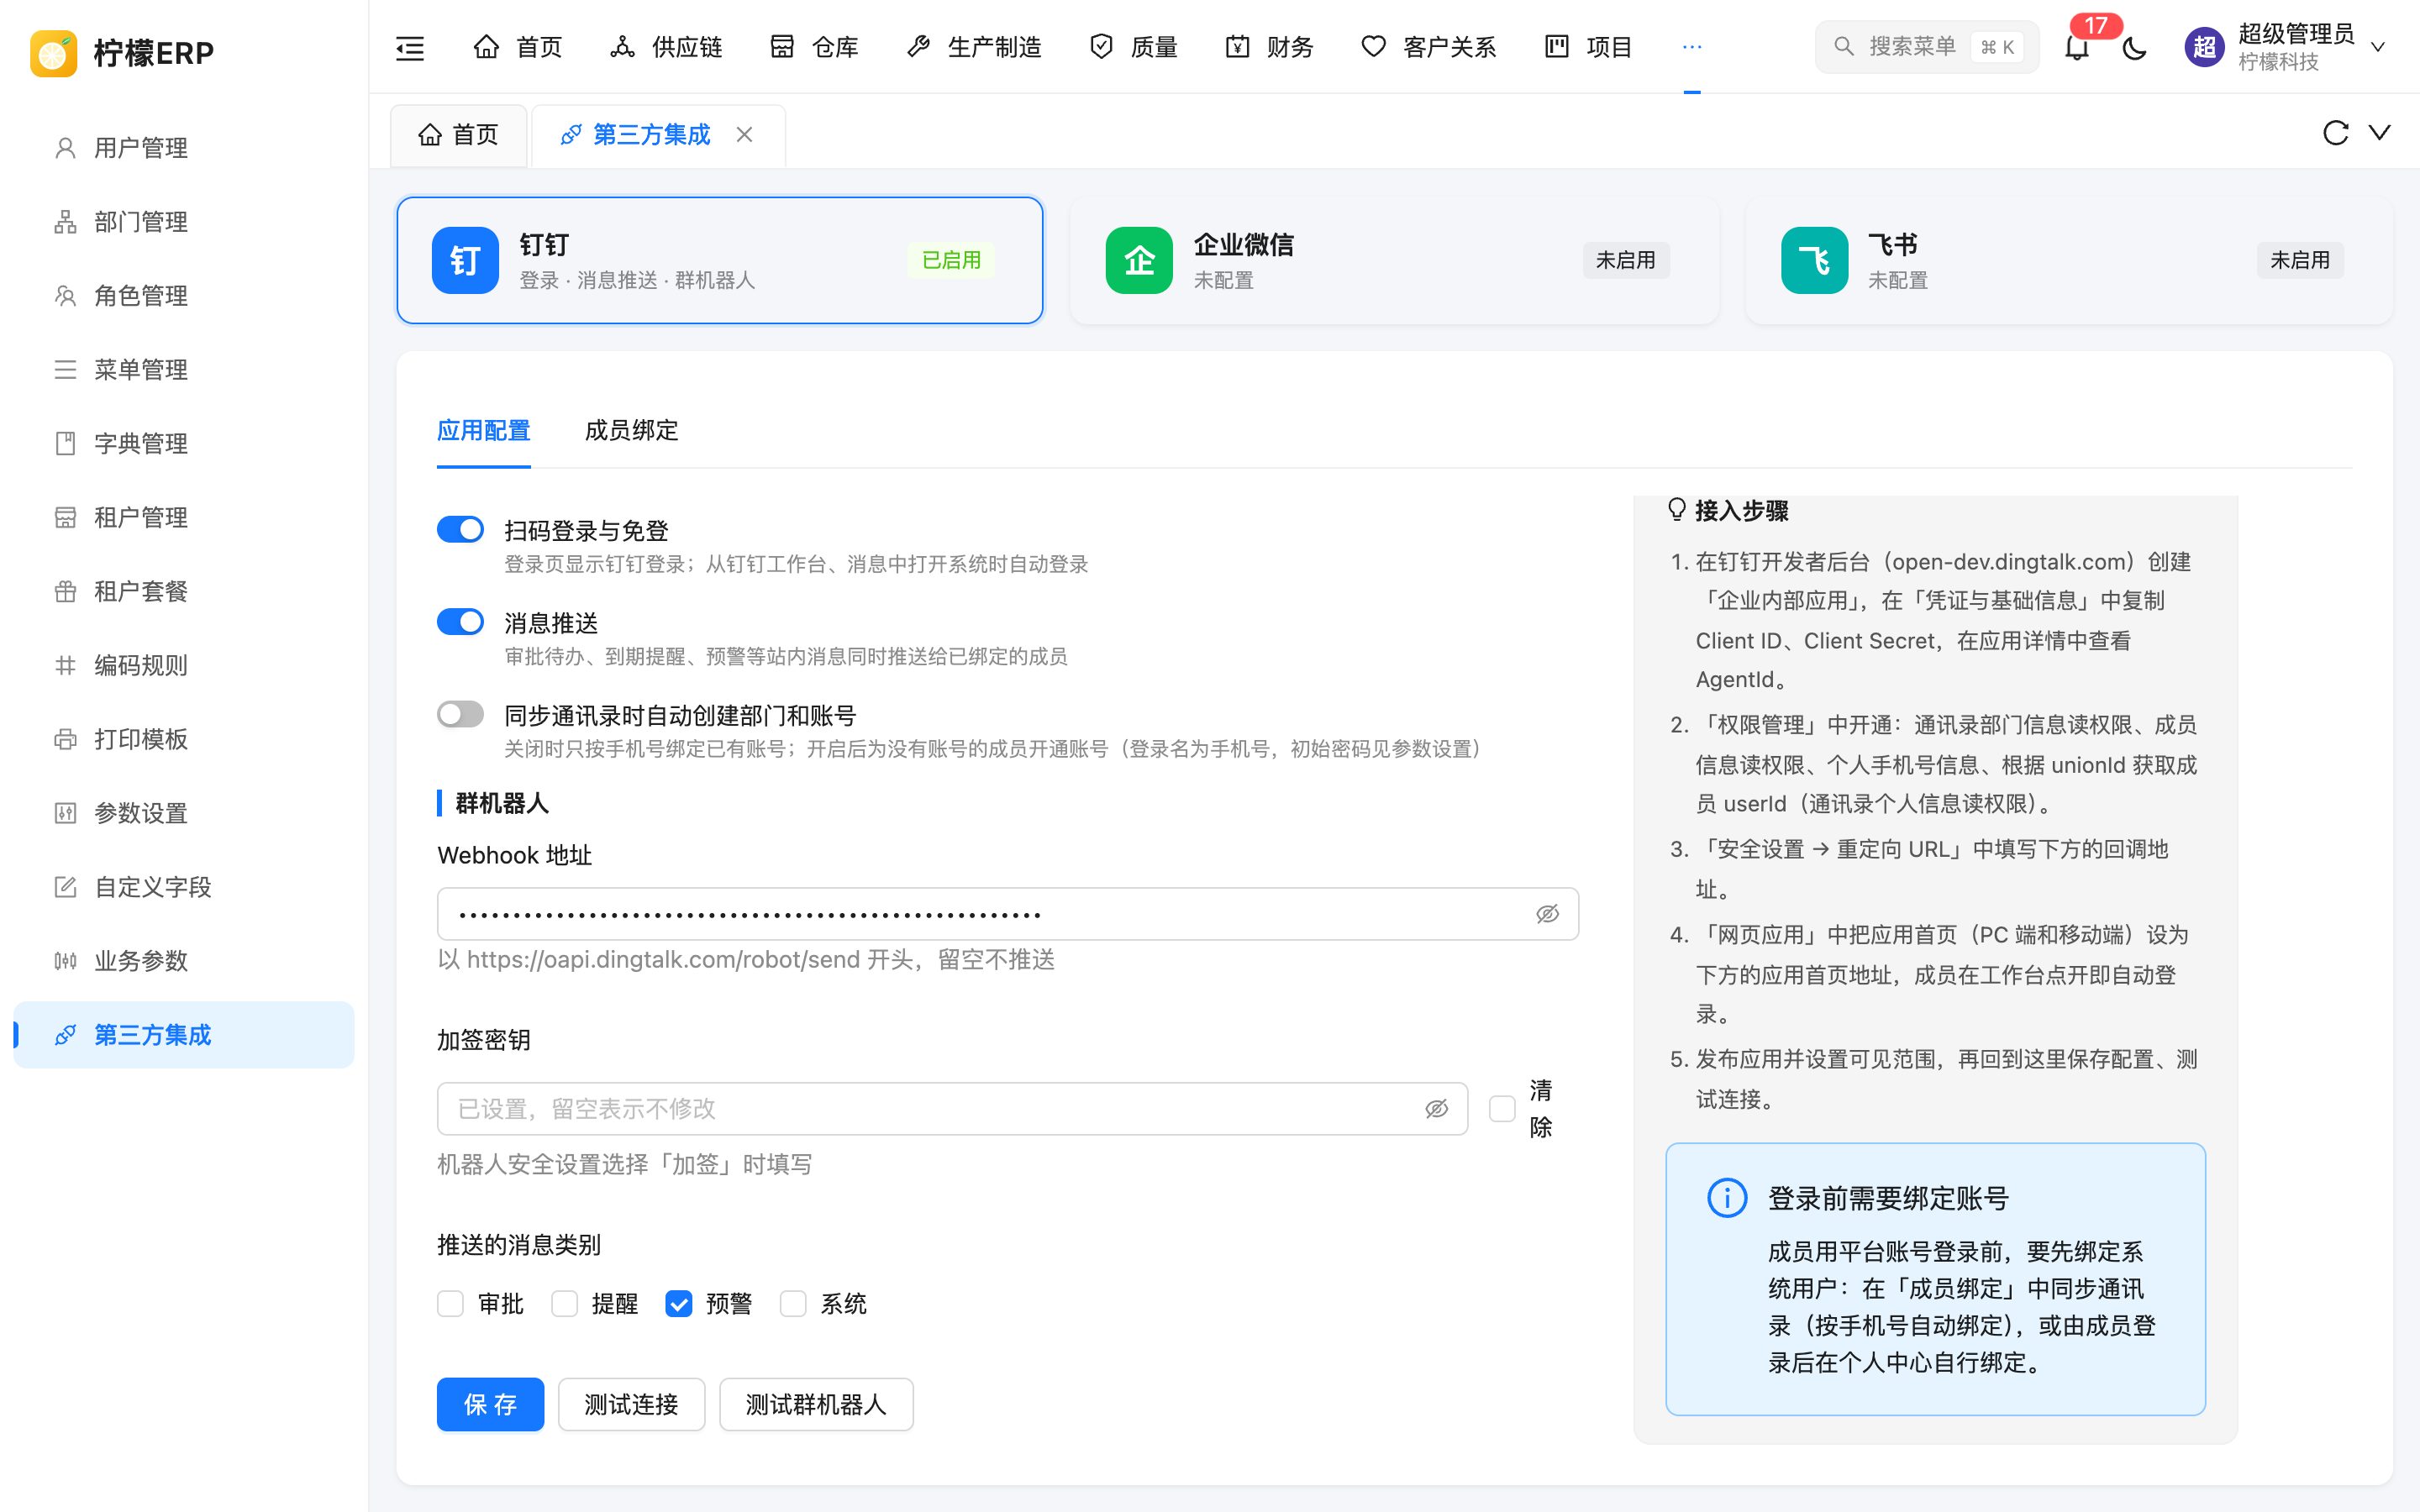2420x1512 pixels.
Task: Click the 加签密钥 input field
Action: coord(952,1108)
